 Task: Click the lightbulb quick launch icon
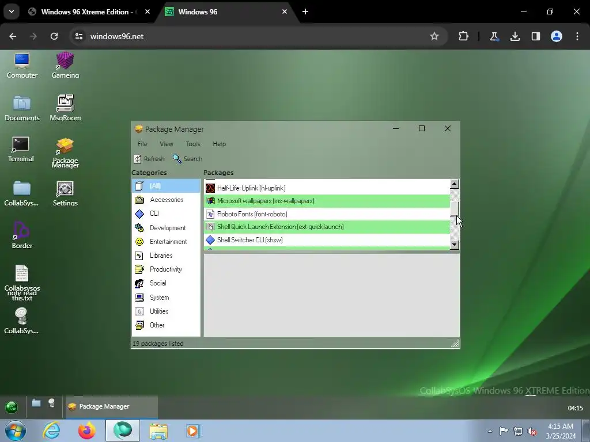pyautogui.click(x=51, y=403)
